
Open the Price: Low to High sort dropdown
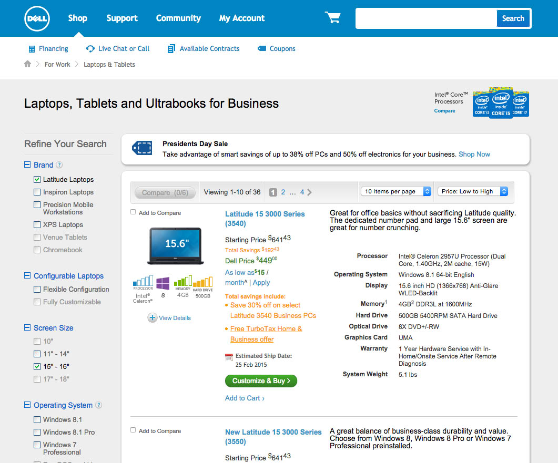coord(472,192)
